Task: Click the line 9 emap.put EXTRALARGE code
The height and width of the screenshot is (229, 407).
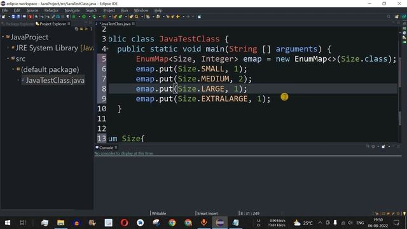Action: pos(203,99)
